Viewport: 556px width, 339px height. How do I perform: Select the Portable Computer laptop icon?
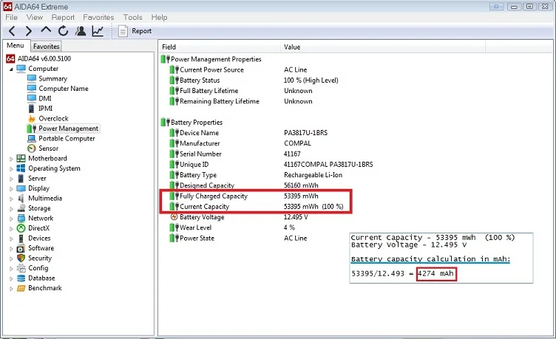pyautogui.click(x=32, y=139)
